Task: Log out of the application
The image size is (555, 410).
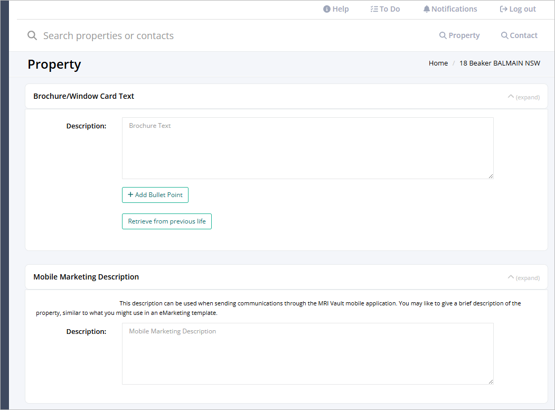Action: (518, 9)
